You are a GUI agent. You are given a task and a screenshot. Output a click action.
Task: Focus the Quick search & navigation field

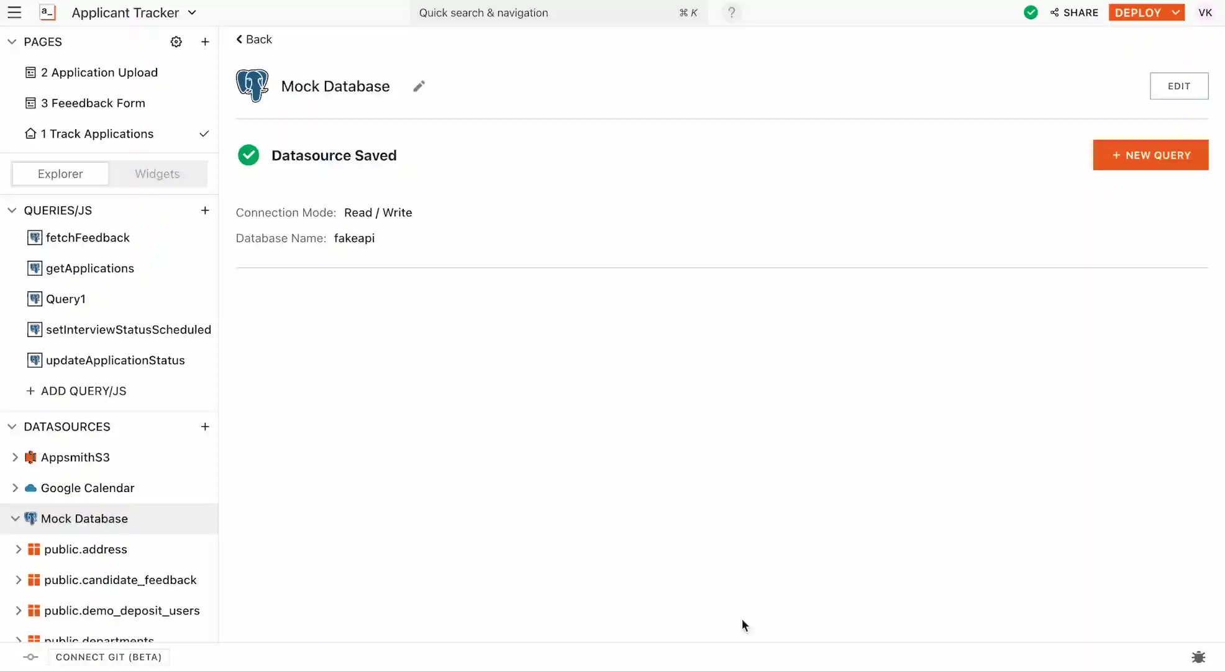coord(558,12)
